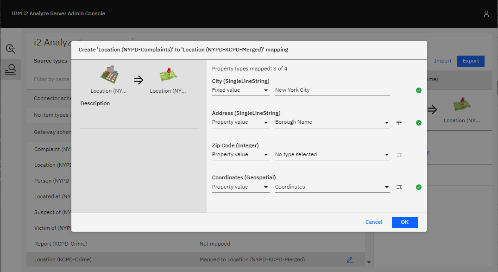Open Address 'Borough Name' property dropdown

pos(332,122)
